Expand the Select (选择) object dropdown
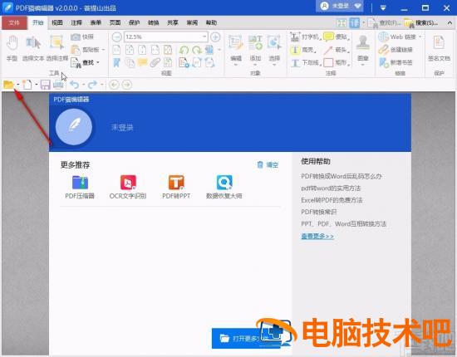Screen dimensions: 457x357 [274, 65]
